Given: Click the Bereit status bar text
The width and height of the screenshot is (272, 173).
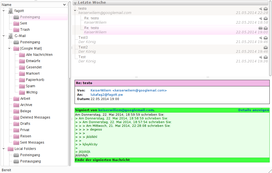Looking at the screenshot, I should click(x=6, y=170).
